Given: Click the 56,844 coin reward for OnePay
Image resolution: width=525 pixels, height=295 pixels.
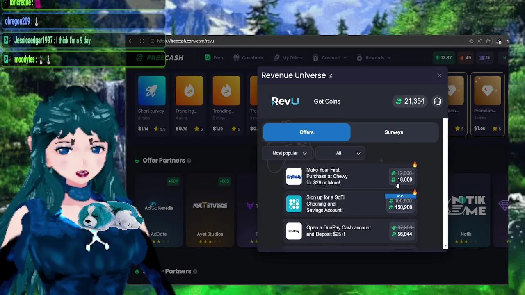Looking at the screenshot, I should (402, 234).
